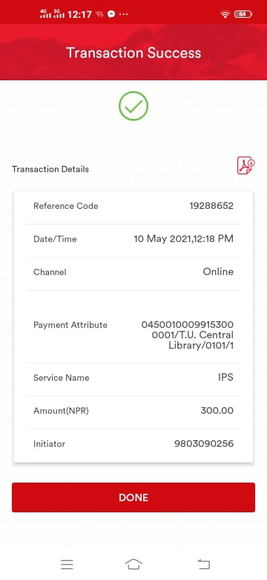Tap the Channel row showing Online

click(133, 272)
